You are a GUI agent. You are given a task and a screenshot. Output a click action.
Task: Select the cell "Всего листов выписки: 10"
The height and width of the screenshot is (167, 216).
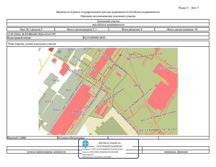(182, 29)
